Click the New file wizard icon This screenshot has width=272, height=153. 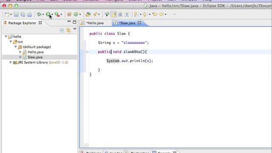7,14
